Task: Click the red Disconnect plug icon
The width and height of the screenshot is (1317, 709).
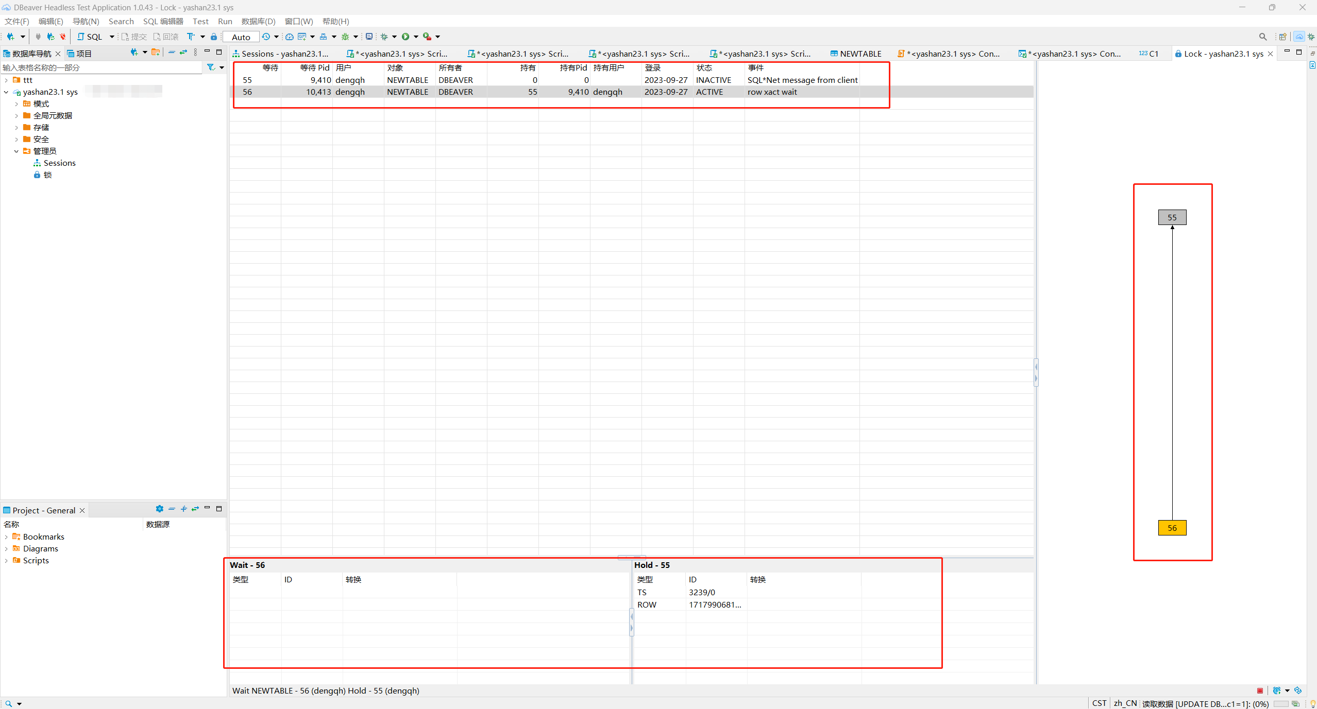Action: [x=63, y=37]
